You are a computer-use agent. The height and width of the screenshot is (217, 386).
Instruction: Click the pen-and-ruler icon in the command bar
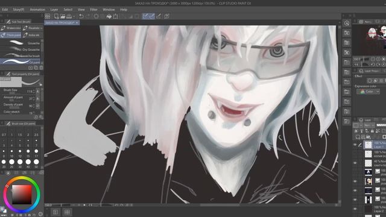point(159,16)
